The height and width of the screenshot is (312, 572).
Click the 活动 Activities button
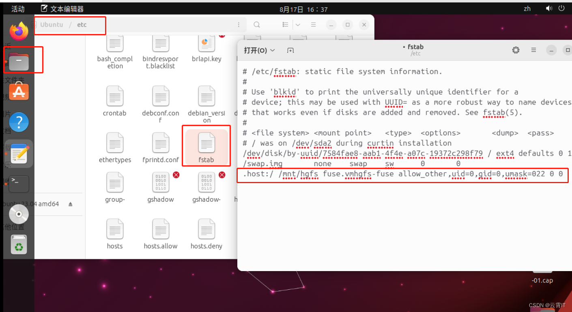tap(18, 9)
